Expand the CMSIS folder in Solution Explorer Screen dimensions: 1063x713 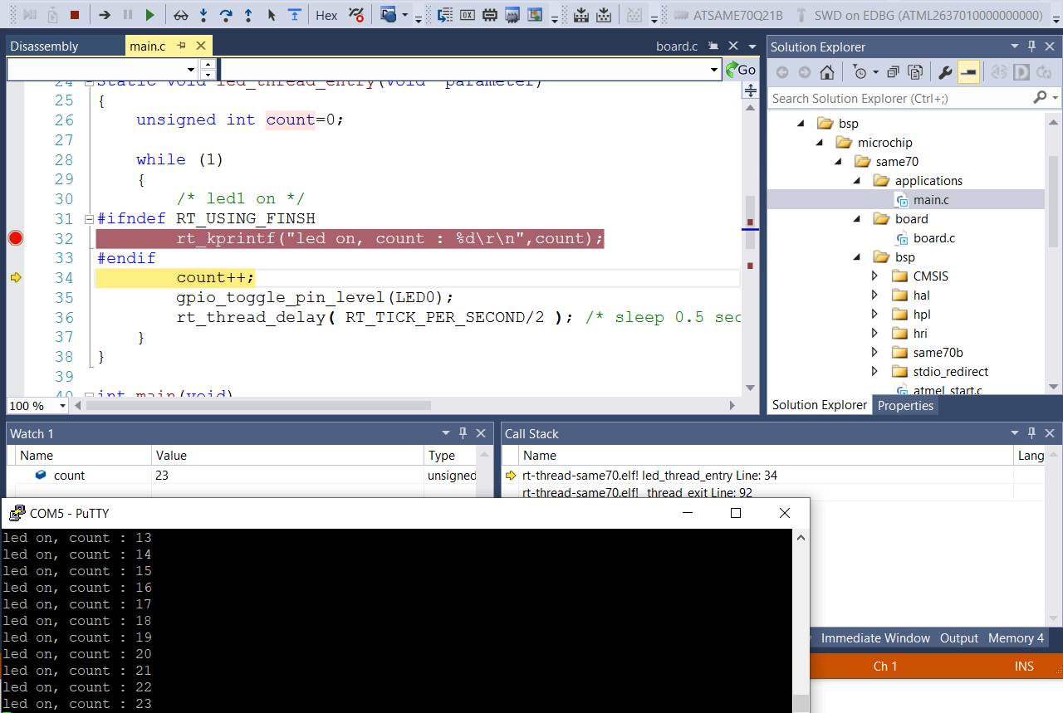[874, 276]
